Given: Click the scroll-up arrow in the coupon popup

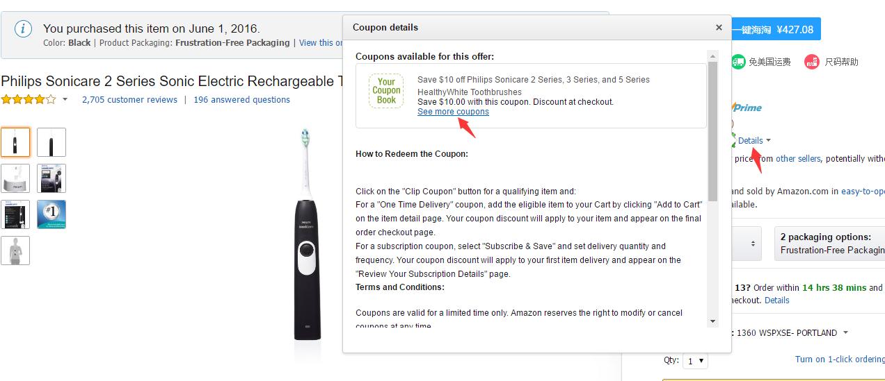Looking at the screenshot, I should pyautogui.click(x=712, y=56).
